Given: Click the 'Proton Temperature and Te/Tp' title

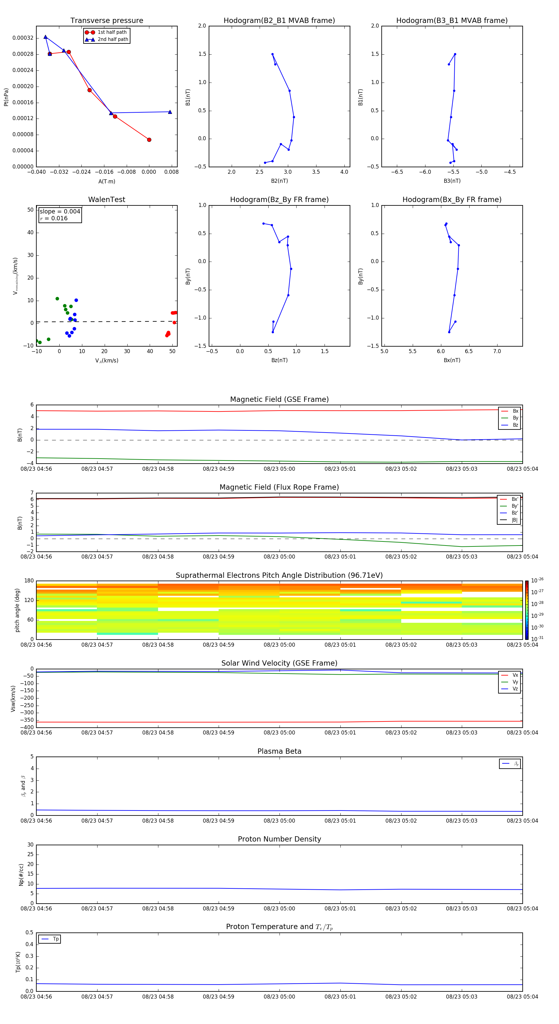Looking at the screenshot, I should (279, 927).
